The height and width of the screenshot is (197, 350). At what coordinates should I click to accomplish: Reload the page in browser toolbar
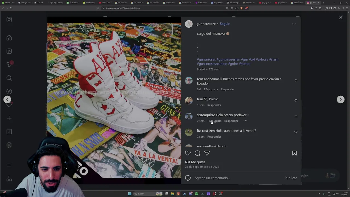tap(11, 8)
